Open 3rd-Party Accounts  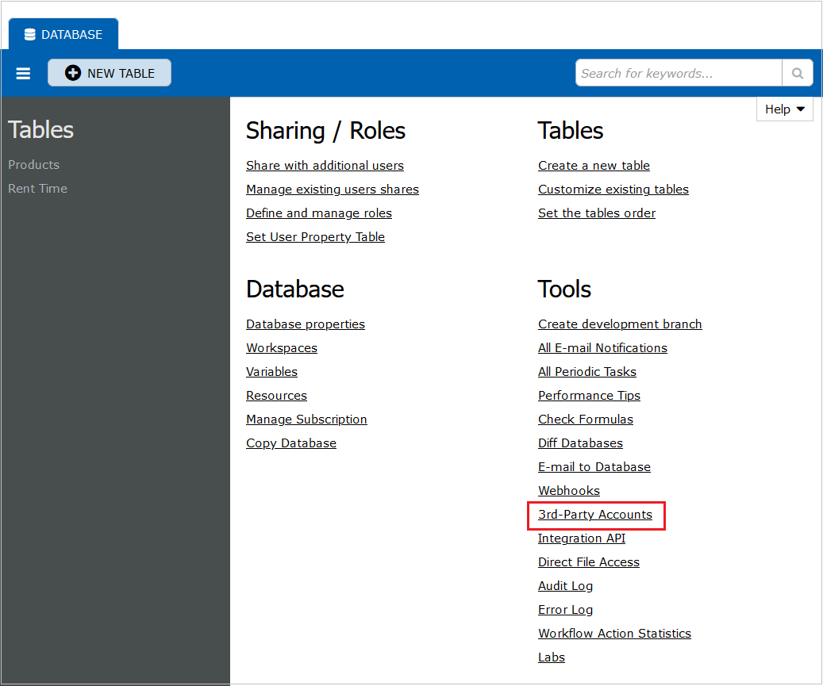click(595, 515)
